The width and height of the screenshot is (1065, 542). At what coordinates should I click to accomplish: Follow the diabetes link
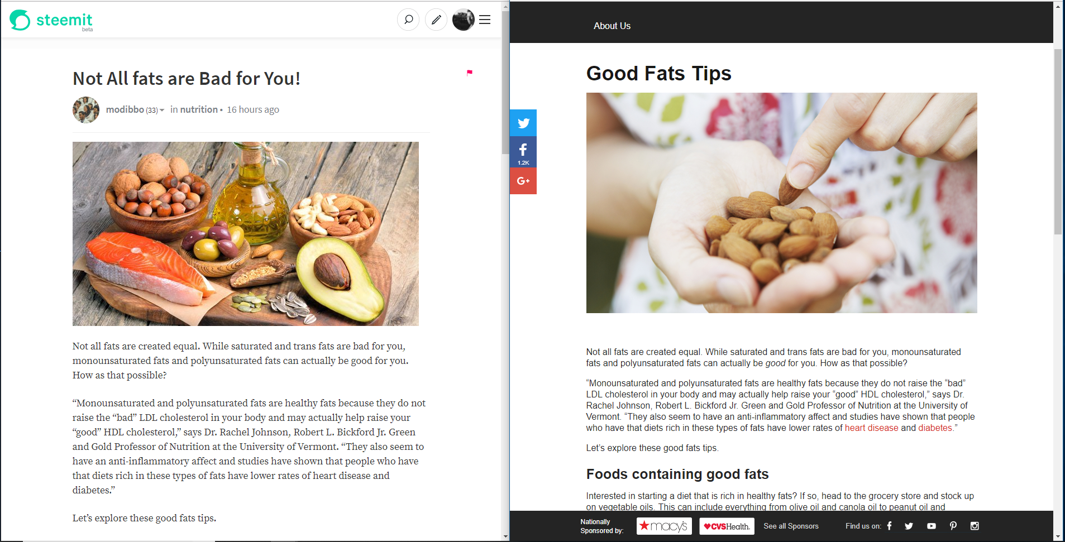pos(935,428)
